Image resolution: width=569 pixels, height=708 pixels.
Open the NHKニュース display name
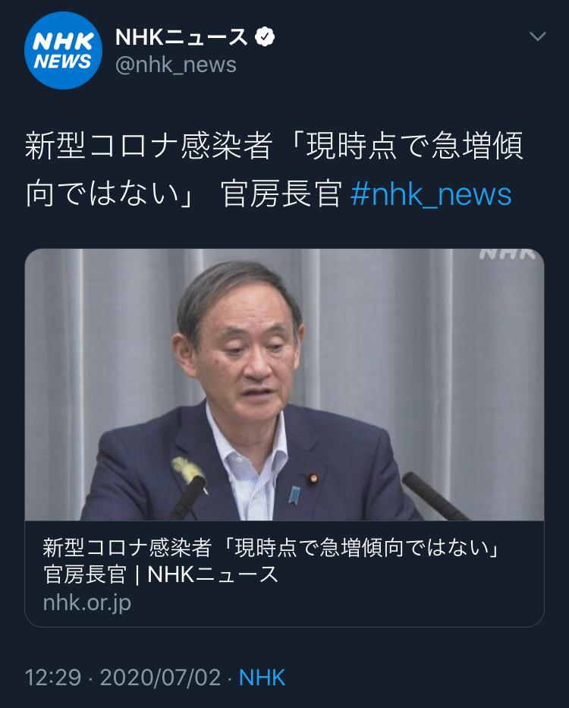tap(181, 37)
